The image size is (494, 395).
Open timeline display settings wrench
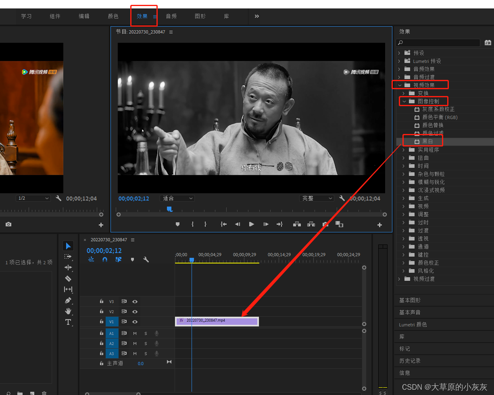point(146,260)
